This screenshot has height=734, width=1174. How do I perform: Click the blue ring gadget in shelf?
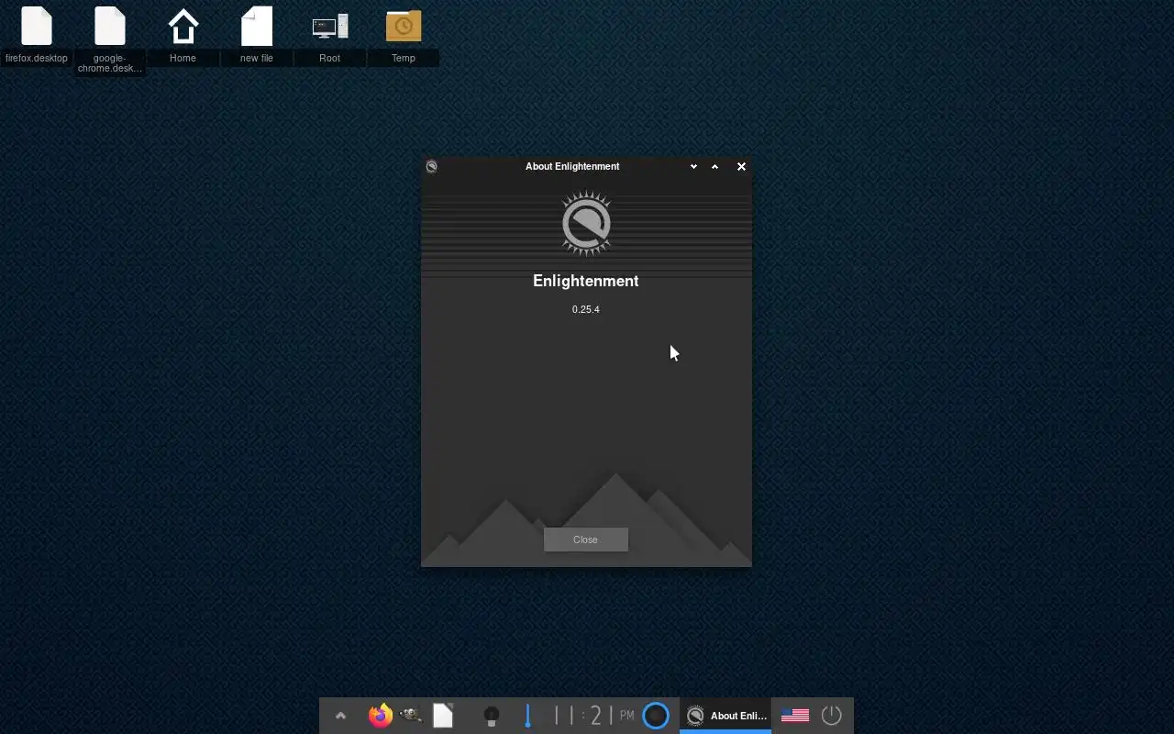coord(656,716)
